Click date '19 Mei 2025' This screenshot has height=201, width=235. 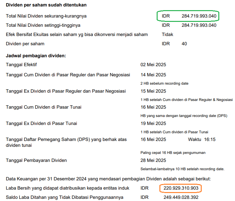point(153,123)
